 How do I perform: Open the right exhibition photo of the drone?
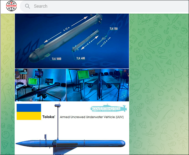point(97,85)
